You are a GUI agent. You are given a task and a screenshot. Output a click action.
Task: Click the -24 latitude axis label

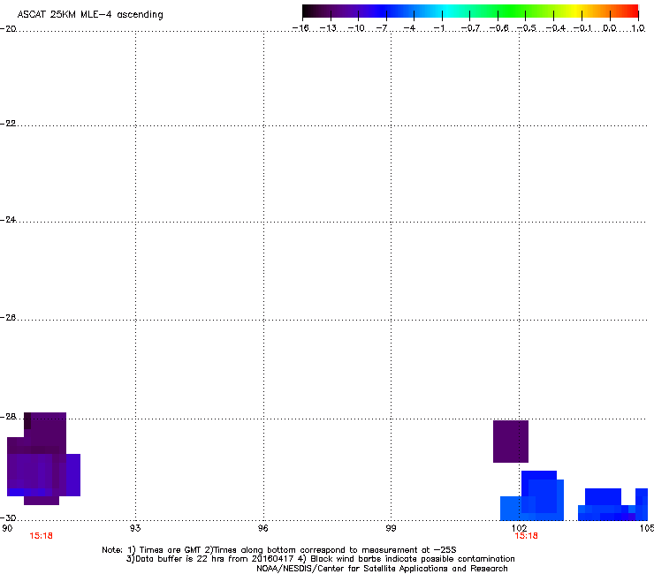click(8, 219)
